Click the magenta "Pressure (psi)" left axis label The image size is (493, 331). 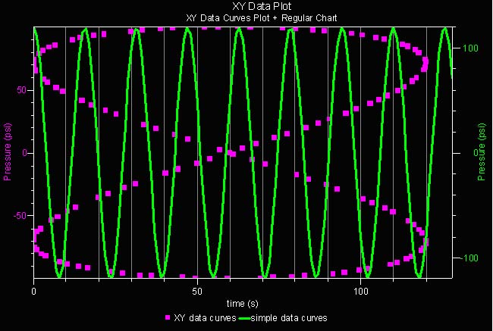coord(8,152)
